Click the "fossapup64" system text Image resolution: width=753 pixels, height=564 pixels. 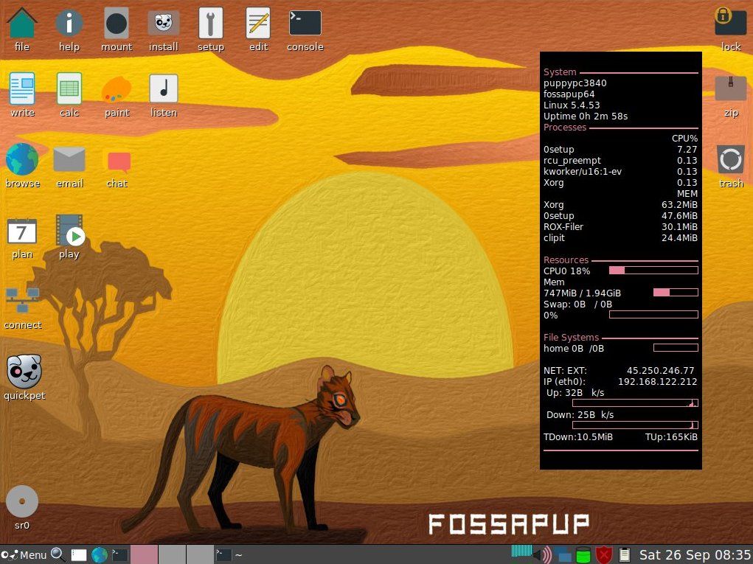[569, 94]
